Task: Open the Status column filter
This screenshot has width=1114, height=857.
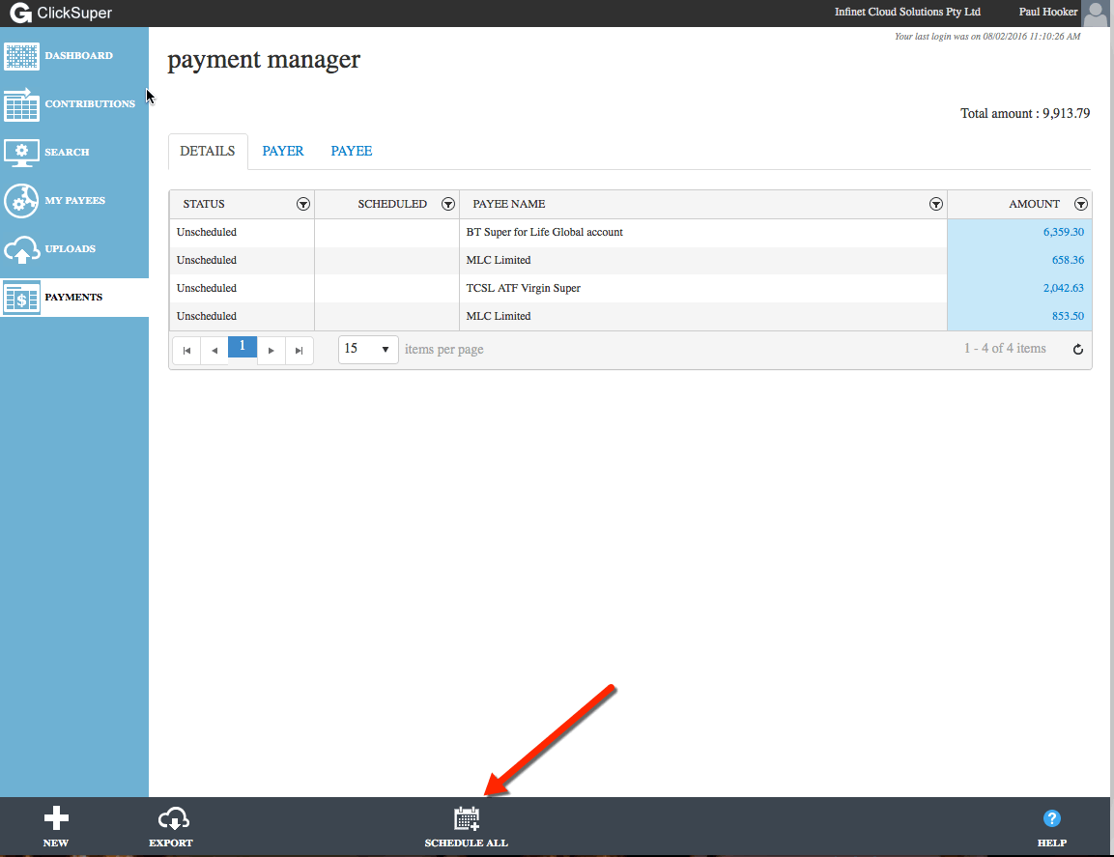Action: 303,205
